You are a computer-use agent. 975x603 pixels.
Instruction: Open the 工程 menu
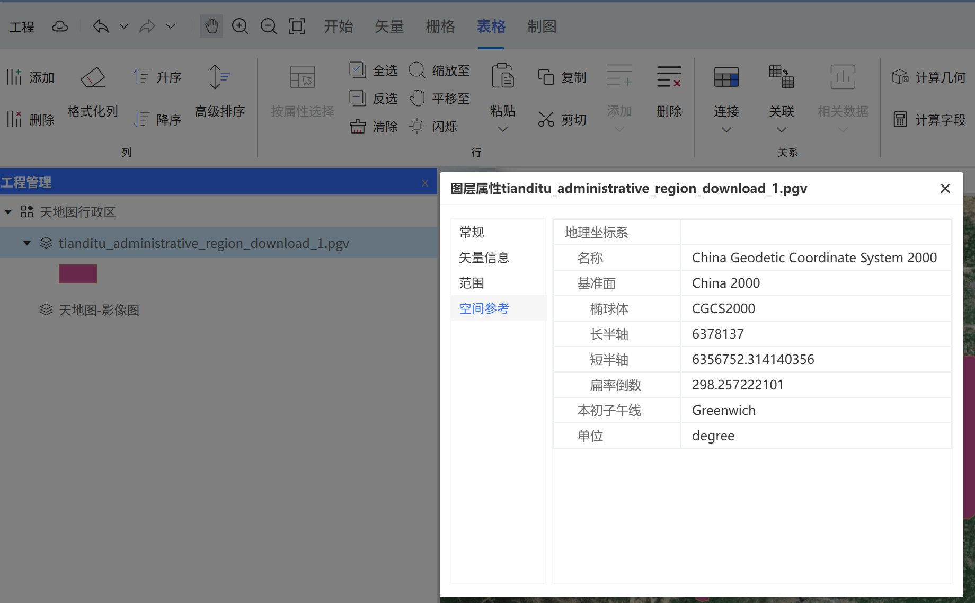22,26
